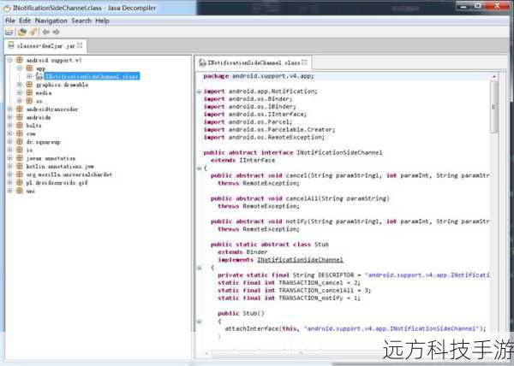Open the Help menu
This screenshot has height=366, width=514.
pyautogui.click(x=102, y=21)
